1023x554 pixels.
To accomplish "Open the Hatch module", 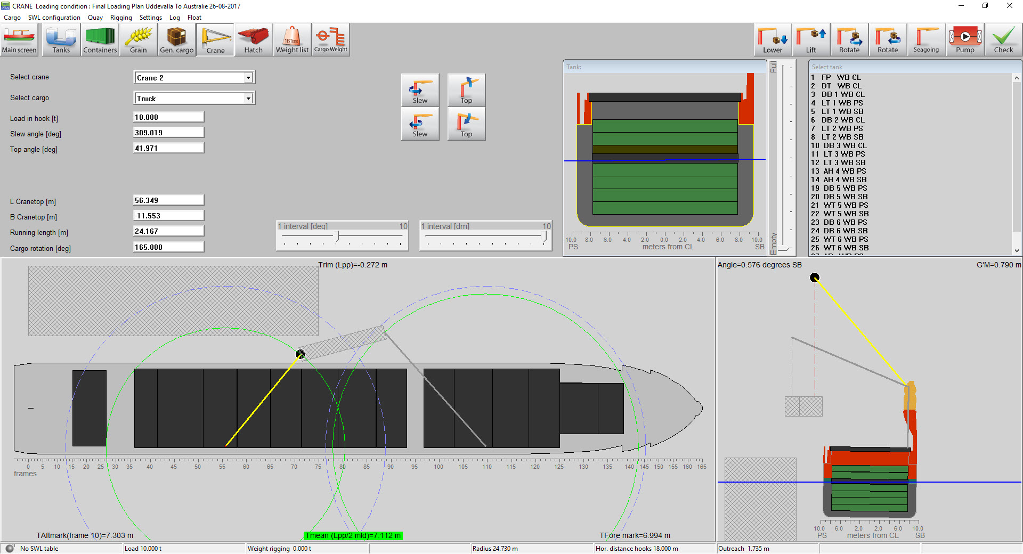I will tap(254, 39).
